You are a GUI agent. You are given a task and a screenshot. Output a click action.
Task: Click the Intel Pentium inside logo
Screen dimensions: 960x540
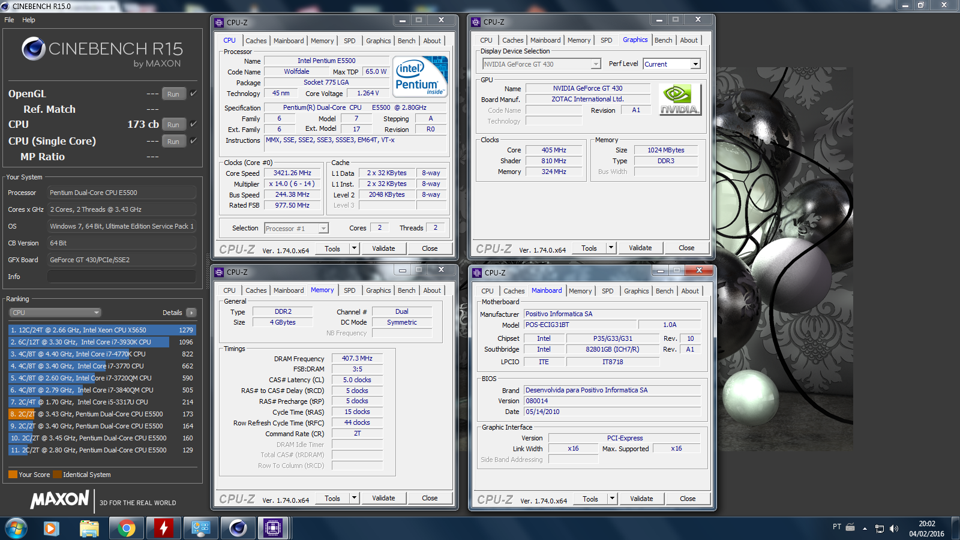point(421,76)
